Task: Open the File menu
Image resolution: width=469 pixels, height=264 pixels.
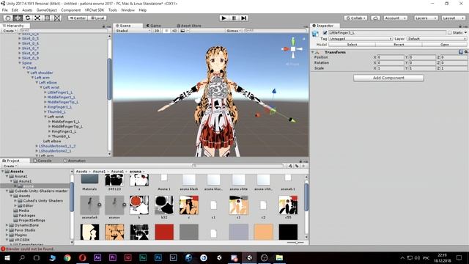Action: click(5, 10)
